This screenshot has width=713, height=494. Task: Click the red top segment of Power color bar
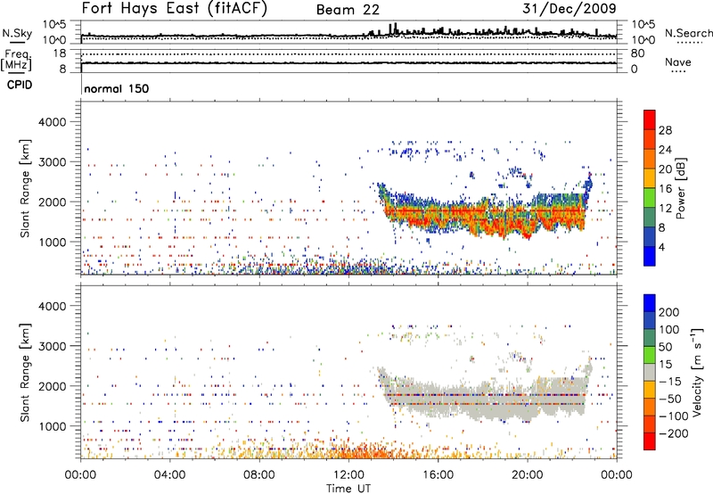click(650, 119)
